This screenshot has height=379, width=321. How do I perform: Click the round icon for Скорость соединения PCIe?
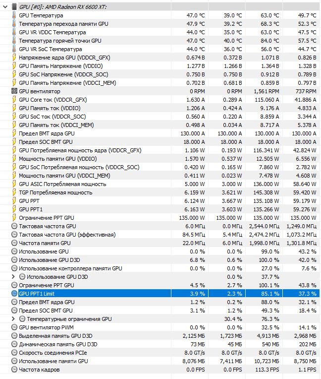[x=14, y=353]
